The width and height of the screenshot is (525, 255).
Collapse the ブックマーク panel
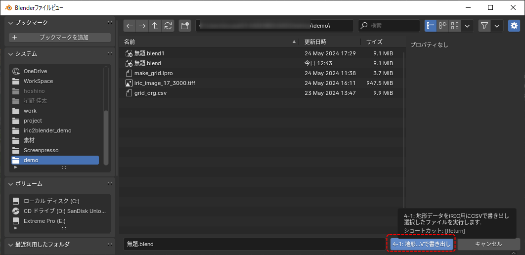[11, 23]
